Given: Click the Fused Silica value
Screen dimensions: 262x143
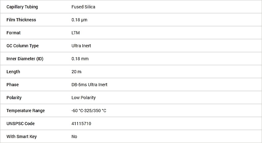Looking at the screenshot, I should pos(83,7).
